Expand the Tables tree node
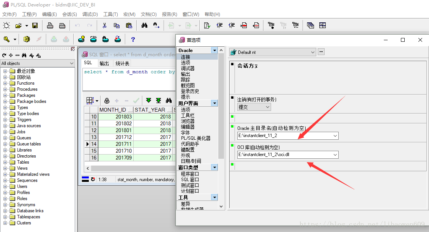The height and width of the screenshot is (232, 429). (5, 162)
